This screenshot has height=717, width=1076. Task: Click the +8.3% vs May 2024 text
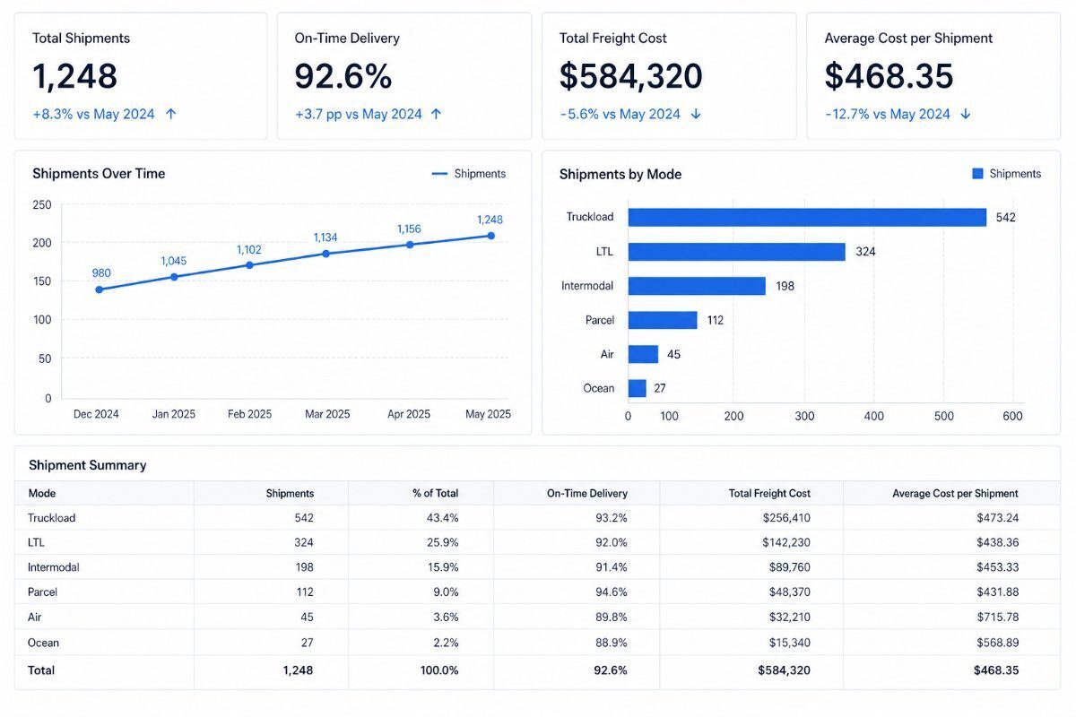(93, 114)
